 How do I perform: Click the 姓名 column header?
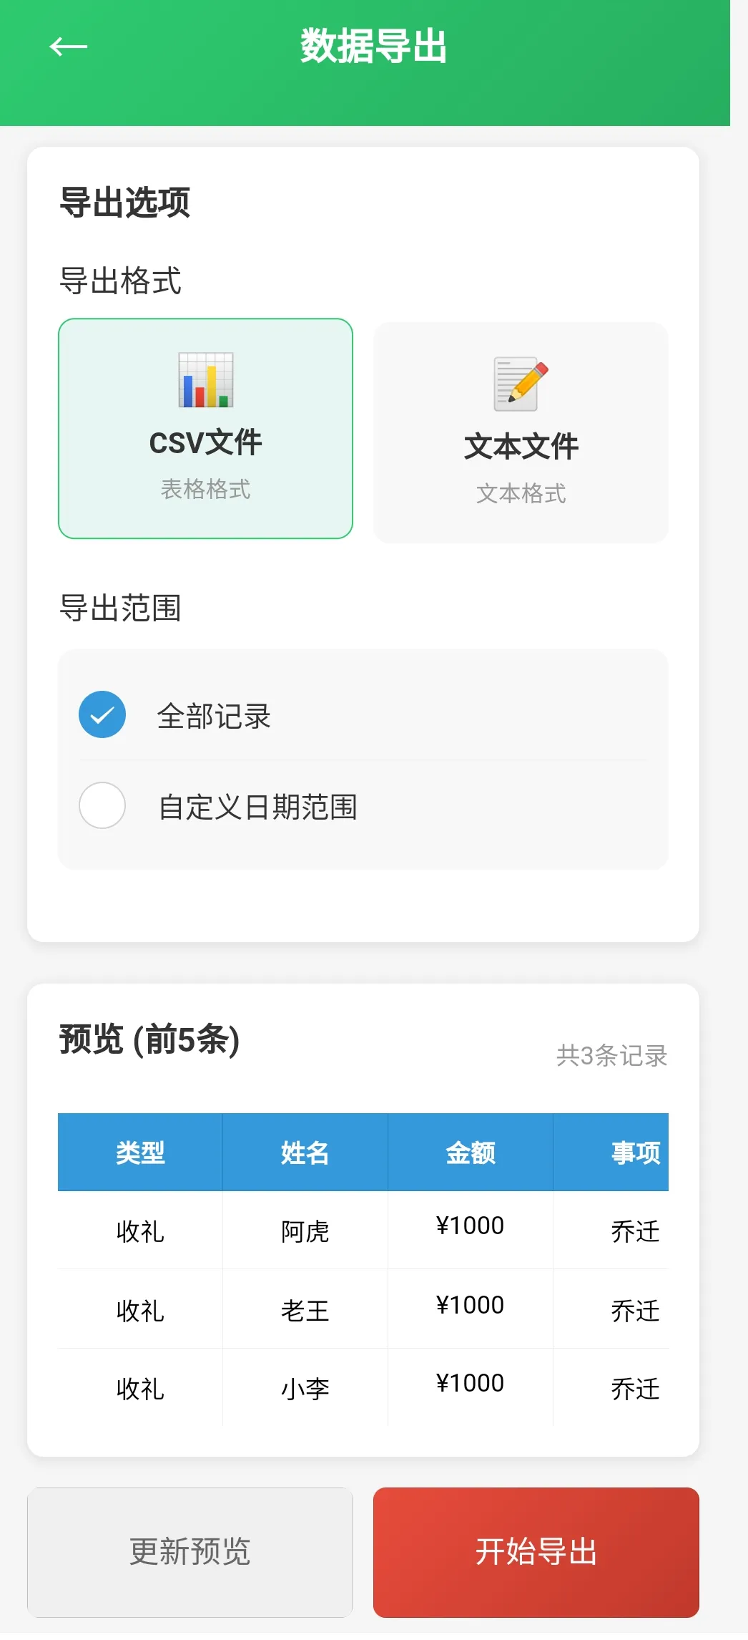click(305, 1153)
